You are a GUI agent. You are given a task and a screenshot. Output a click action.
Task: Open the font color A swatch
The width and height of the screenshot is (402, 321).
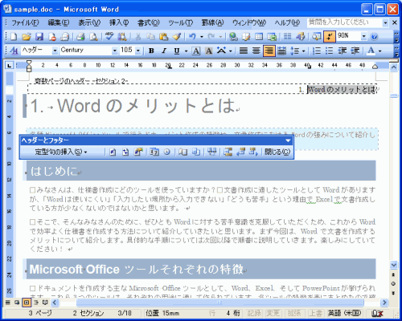click(x=371, y=51)
